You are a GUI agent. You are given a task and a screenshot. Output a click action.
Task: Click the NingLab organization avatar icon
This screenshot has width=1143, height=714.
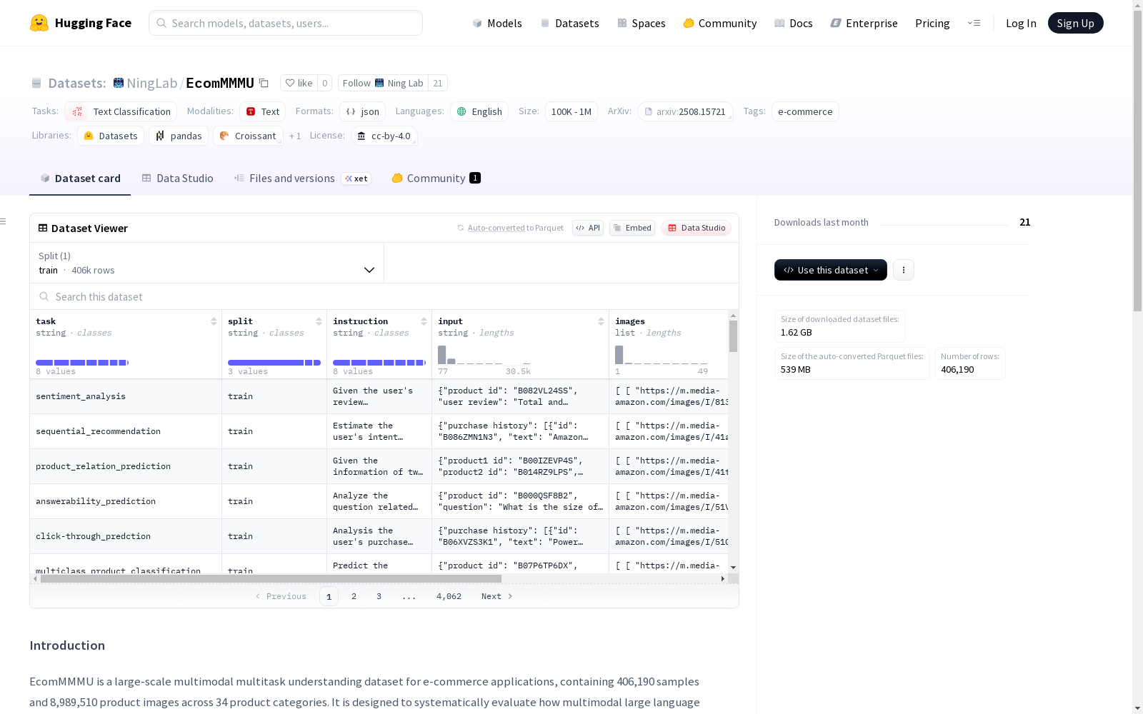119,83
